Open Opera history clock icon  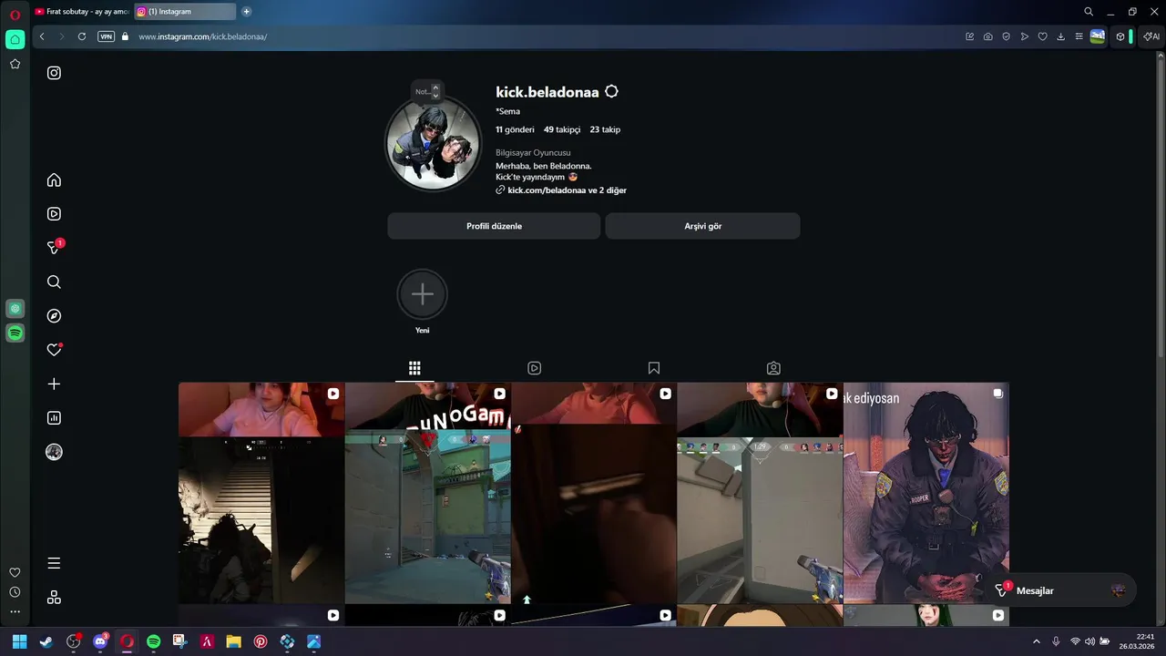15,592
